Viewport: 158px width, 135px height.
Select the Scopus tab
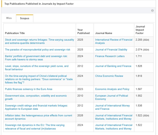(x=24, y=18)
